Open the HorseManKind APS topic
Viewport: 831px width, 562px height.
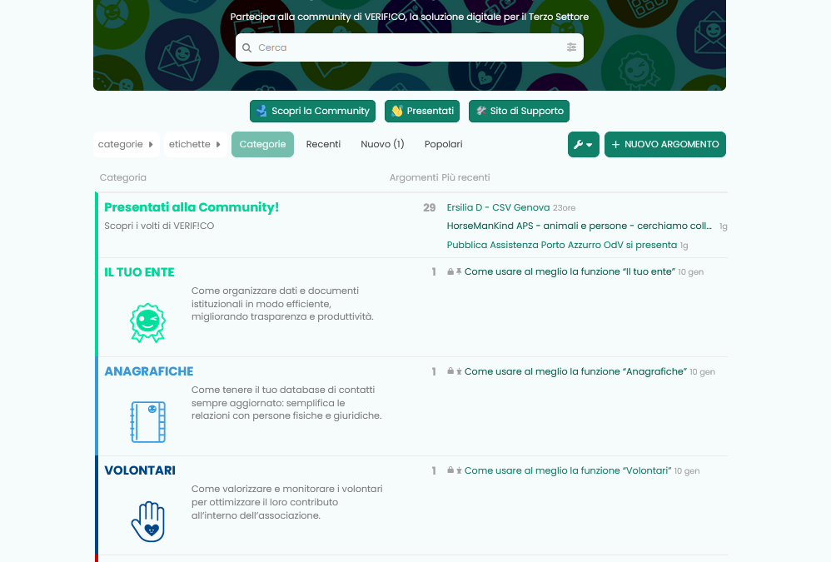tap(580, 226)
